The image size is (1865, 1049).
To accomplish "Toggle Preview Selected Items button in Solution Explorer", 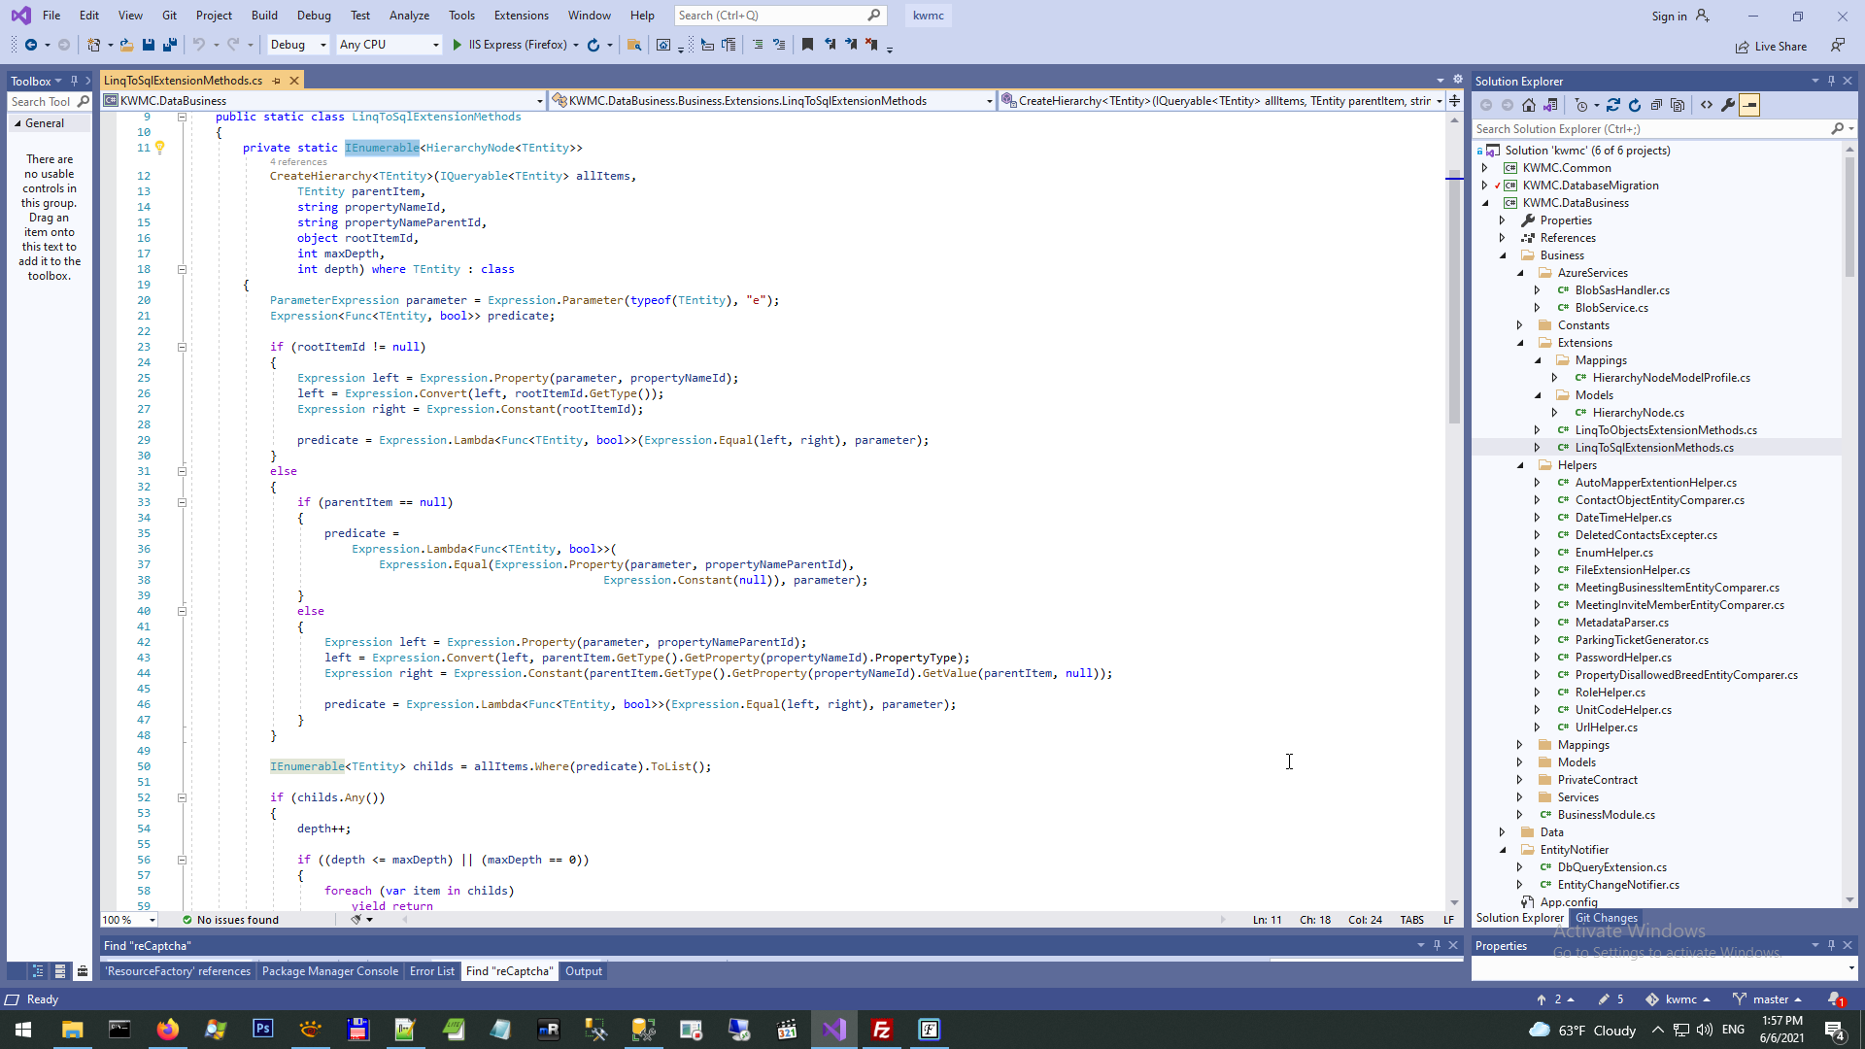I will (1749, 105).
